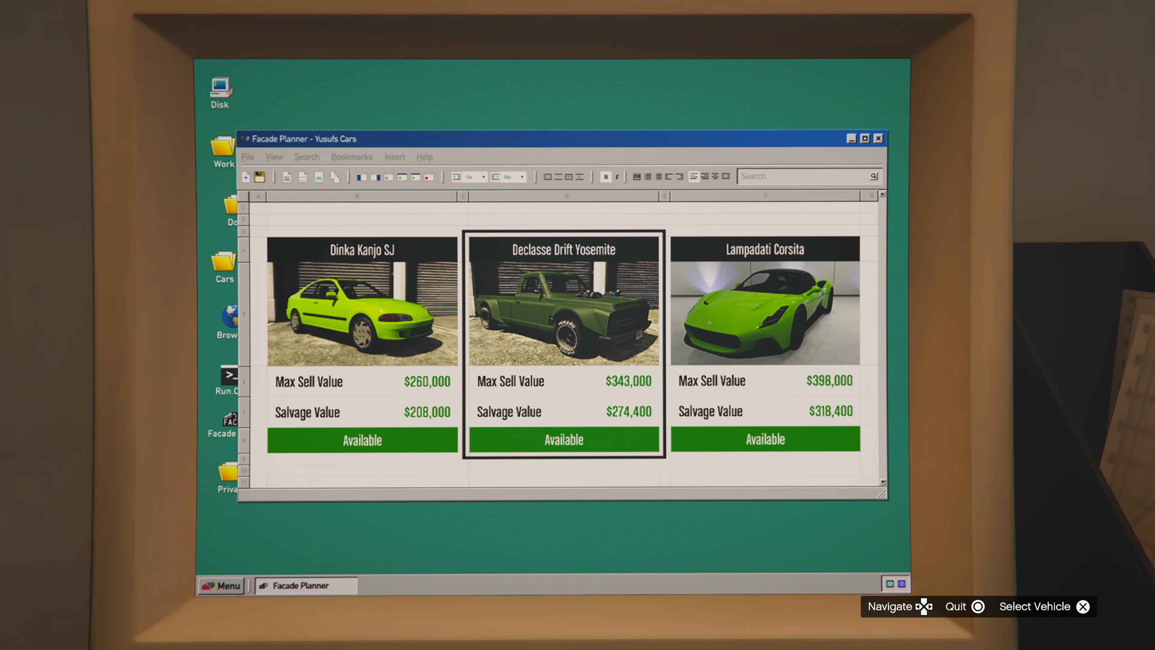Toggle center-align text button

(x=715, y=177)
